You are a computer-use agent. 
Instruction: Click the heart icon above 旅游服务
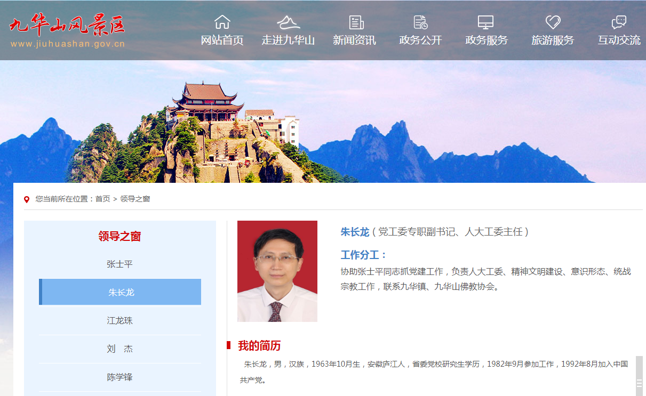pyautogui.click(x=553, y=22)
